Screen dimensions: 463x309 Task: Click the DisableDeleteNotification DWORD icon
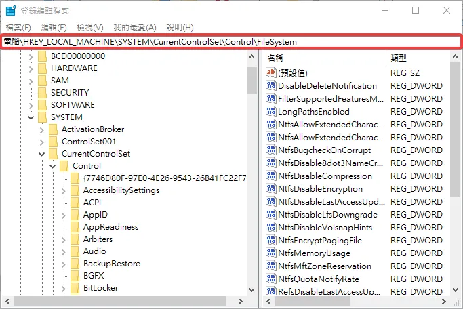270,85
